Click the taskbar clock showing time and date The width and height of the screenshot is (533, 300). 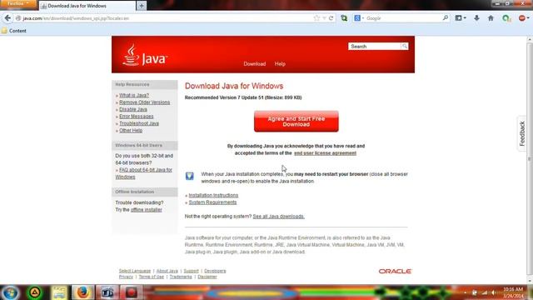click(x=513, y=292)
